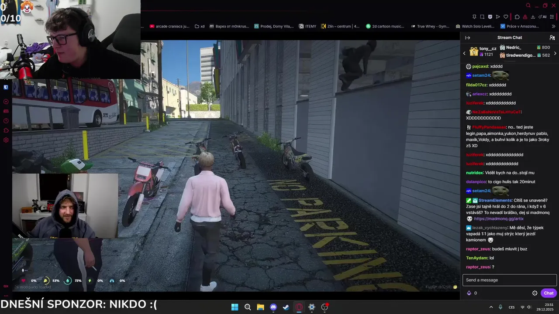The height and width of the screenshot is (314, 559).
Task: Open the arcade craniacs bookmark
Action: [x=169, y=26]
